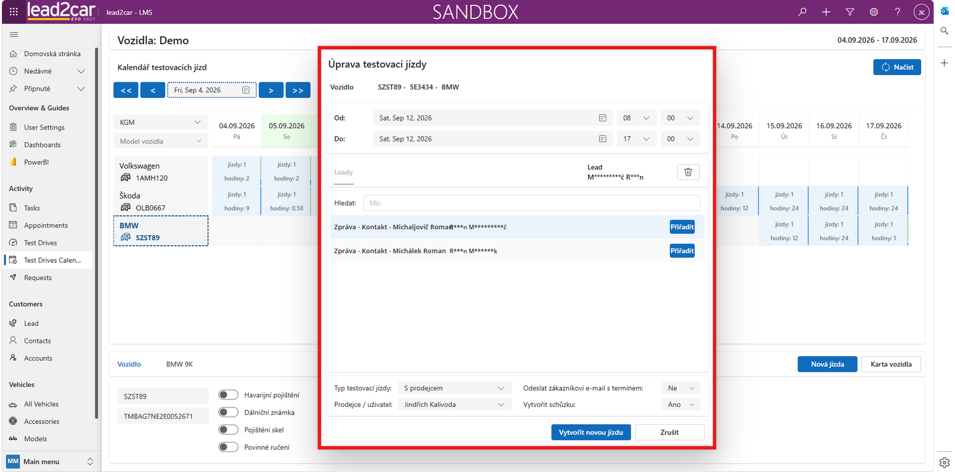Toggle Povinné ručení switch
This screenshot has height=472, width=955.
click(x=228, y=447)
